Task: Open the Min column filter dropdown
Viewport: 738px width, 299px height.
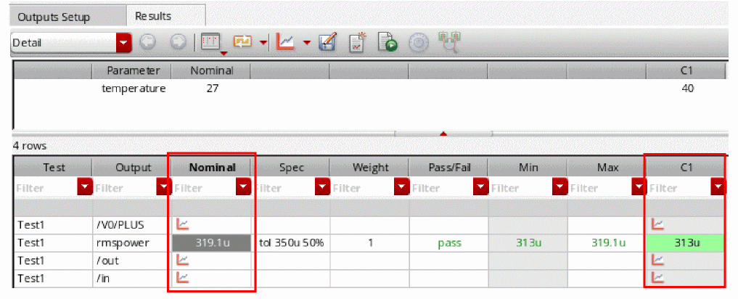Action: [x=559, y=188]
